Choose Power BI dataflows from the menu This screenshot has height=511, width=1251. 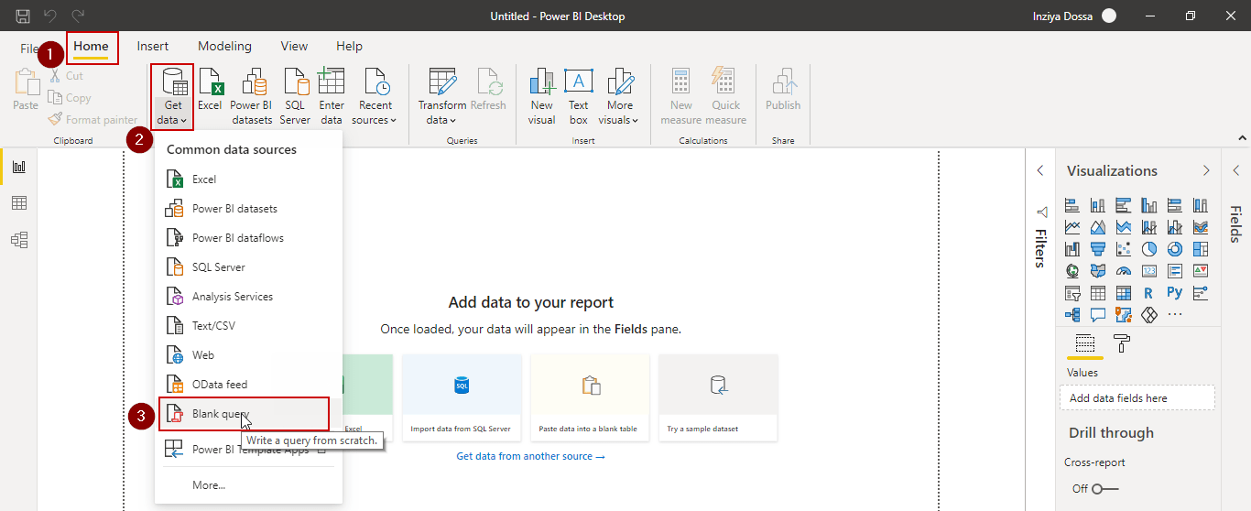click(x=248, y=238)
